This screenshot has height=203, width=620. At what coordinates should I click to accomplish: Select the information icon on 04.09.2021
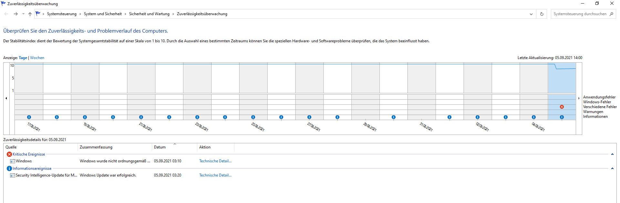click(x=534, y=117)
